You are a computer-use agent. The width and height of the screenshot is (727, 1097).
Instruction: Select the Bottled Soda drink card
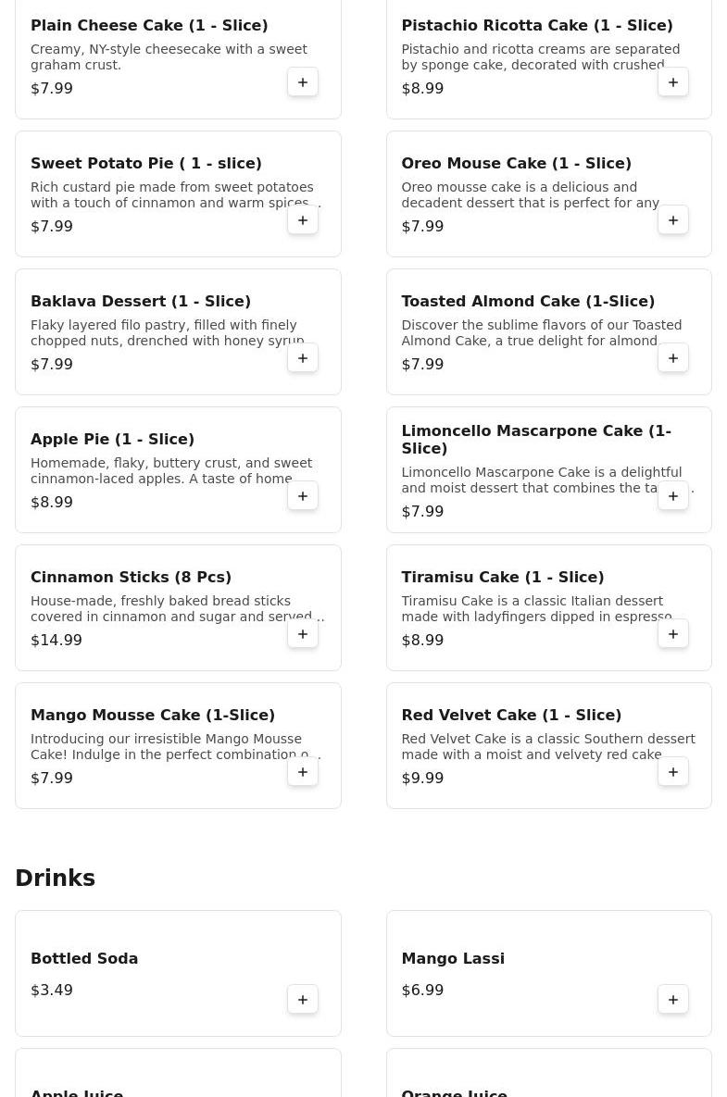(x=179, y=973)
